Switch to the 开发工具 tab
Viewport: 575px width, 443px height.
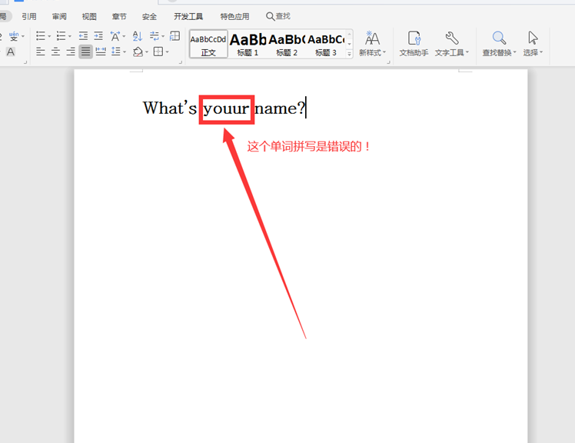tap(188, 16)
